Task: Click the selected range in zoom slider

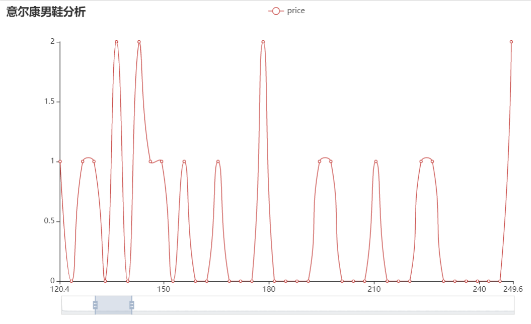Action: click(113, 305)
